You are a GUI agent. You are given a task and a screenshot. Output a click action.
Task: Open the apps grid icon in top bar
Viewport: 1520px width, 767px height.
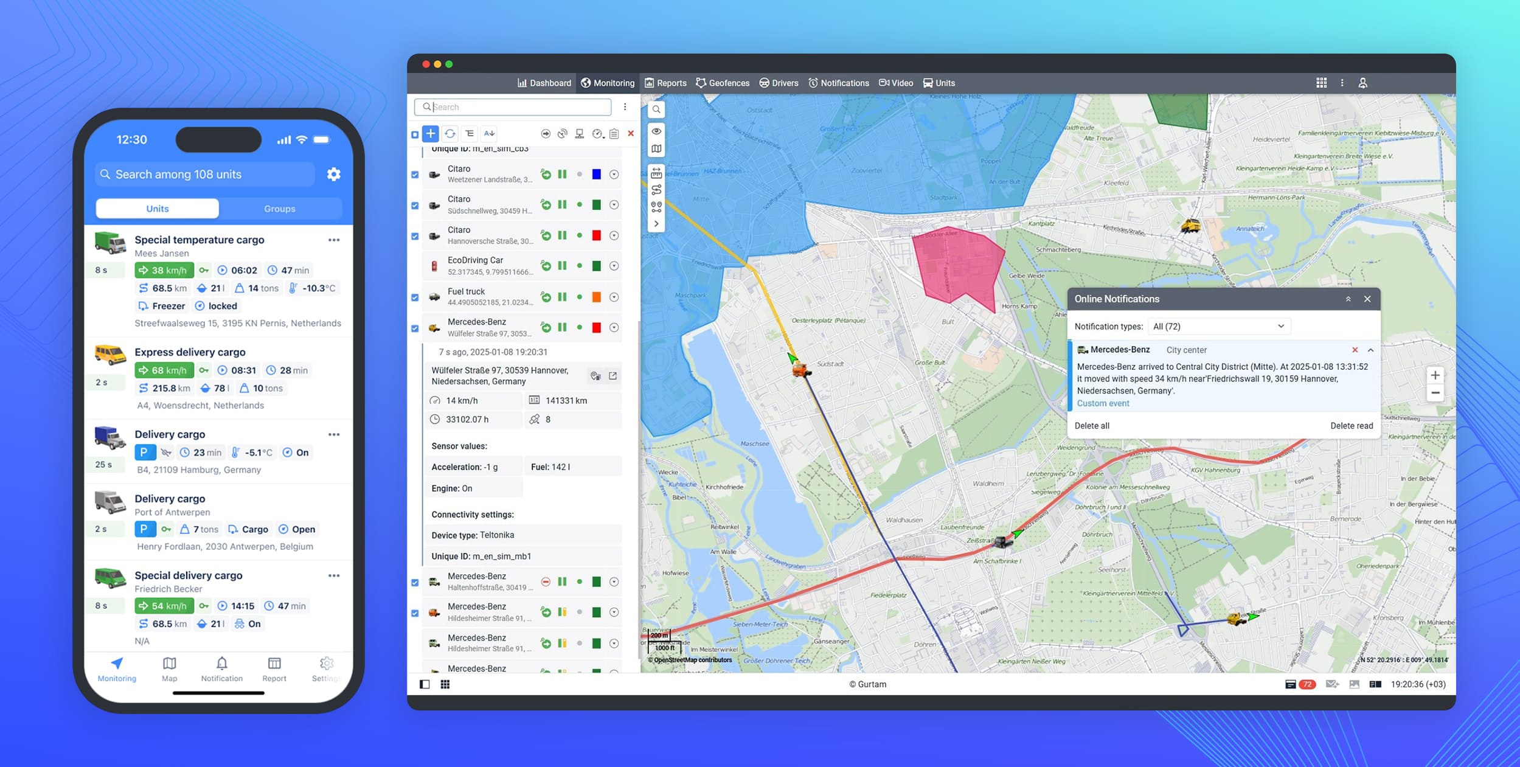click(1321, 83)
